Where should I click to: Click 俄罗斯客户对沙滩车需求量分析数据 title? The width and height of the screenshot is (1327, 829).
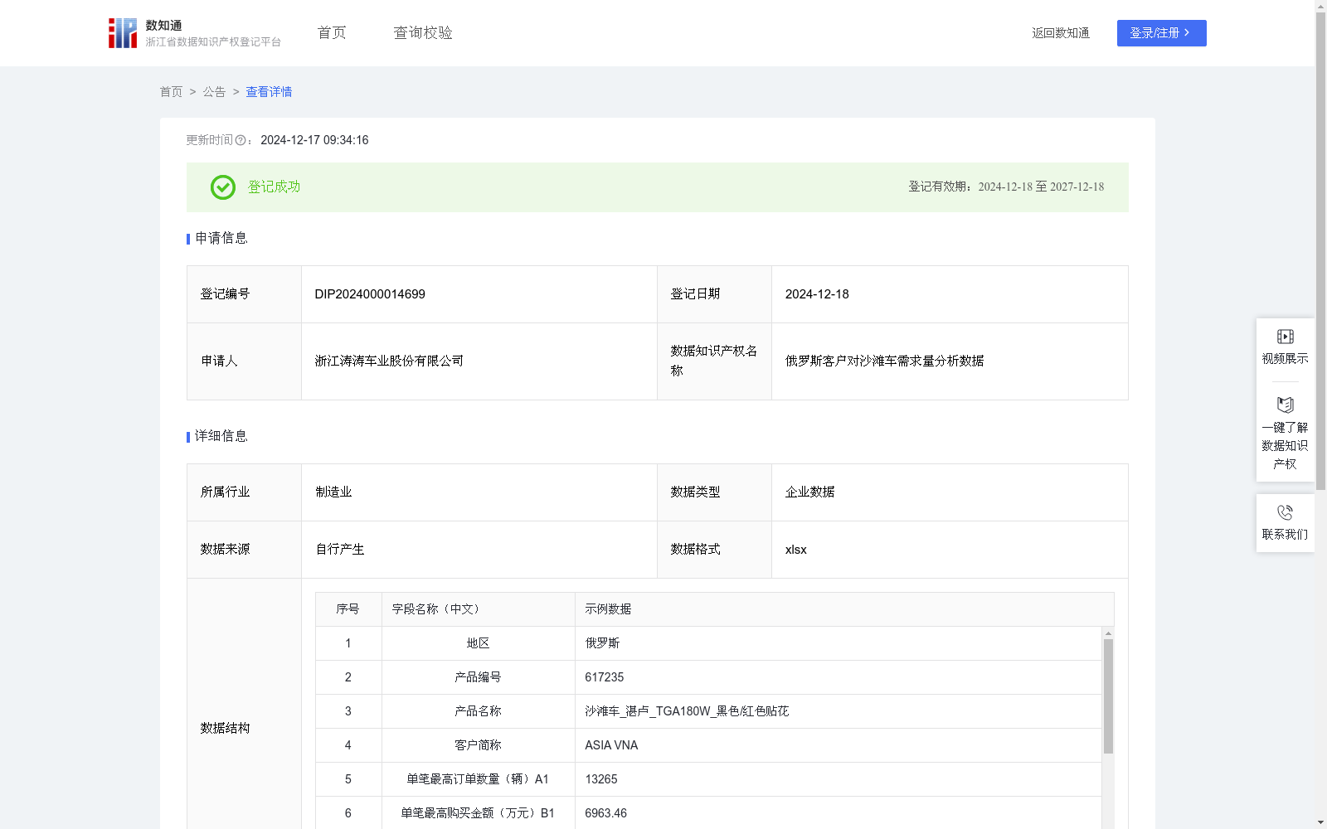884,361
